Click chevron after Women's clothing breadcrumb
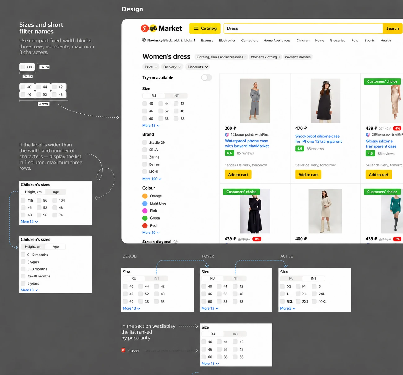 (x=279, y=57)
